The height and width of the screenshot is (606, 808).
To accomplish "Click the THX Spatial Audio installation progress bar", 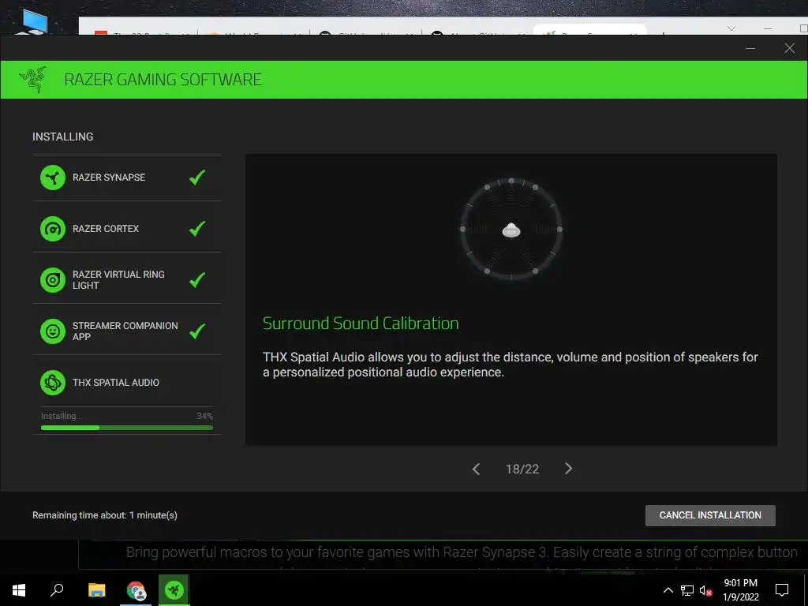I will point(127,428).
